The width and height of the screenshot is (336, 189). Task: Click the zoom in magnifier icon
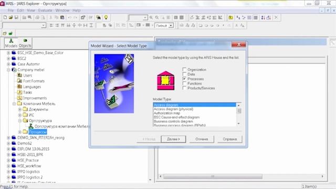pyautogui.click(x=151, y=17)
